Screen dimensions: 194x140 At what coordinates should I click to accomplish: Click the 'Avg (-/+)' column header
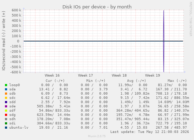pyautogui.click(x=136, y=81)
